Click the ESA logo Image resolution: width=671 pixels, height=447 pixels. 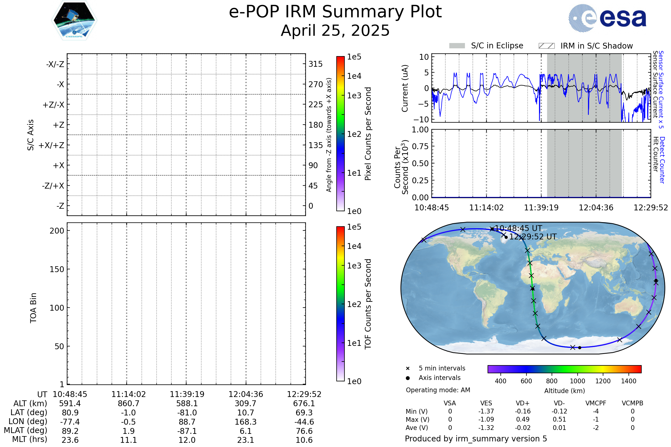[607, 18]
